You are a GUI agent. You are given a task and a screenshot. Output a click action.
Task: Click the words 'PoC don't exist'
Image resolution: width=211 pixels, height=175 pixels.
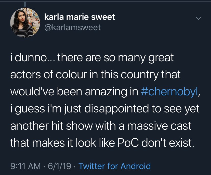(156, 143)
